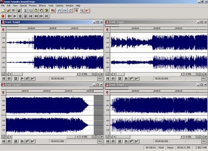This screenshot has height=151, width=208.
Task: Click the Open folder icon in main toolbar
Action: (x=8, y=10)
